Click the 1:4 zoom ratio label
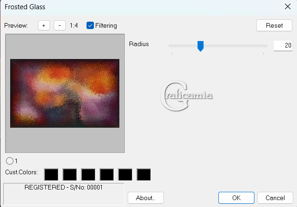This screenshot has width=297, height=207. coord(74,25)
